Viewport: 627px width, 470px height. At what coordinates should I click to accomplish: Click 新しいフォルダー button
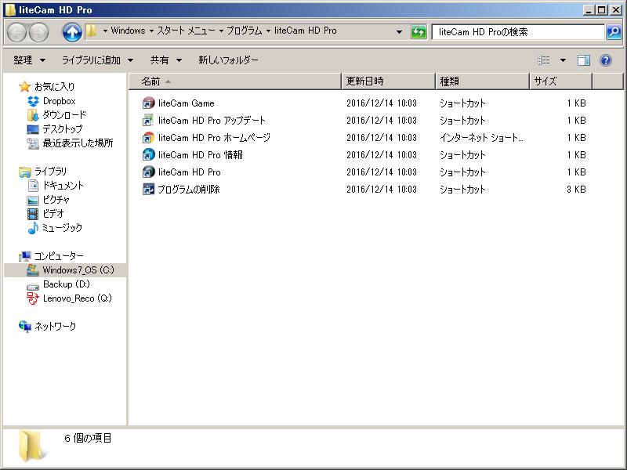tap(228, 60)
